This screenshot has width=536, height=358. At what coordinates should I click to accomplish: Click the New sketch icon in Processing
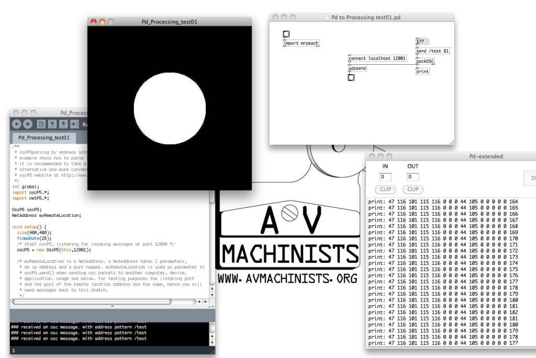pyautogui.click(x=41, y=124)
